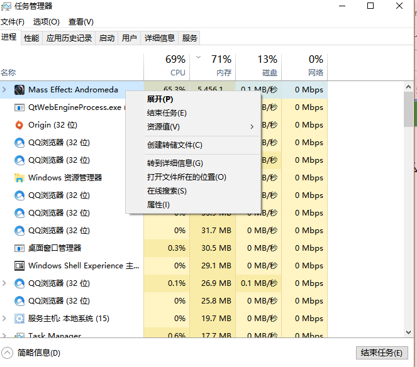This screenshot has width=417, height=367.
Task: Choose 结束任务(E) in the context menu
Action: (x=167, y=113)
